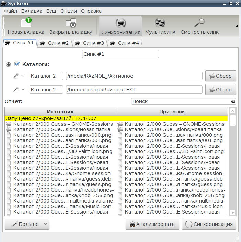Click the report scrollbar down arrow

[233, 212]
